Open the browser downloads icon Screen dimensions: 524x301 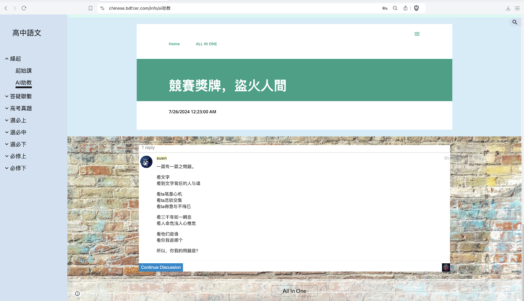(x=508, y=8)
